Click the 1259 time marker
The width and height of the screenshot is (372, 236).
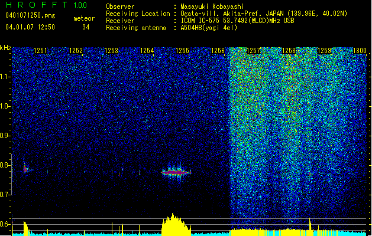(324, 51)
